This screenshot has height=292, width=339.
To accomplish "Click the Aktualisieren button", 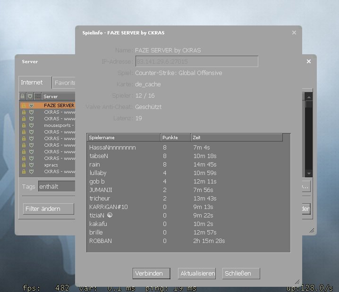I will [x=197, y=274].
